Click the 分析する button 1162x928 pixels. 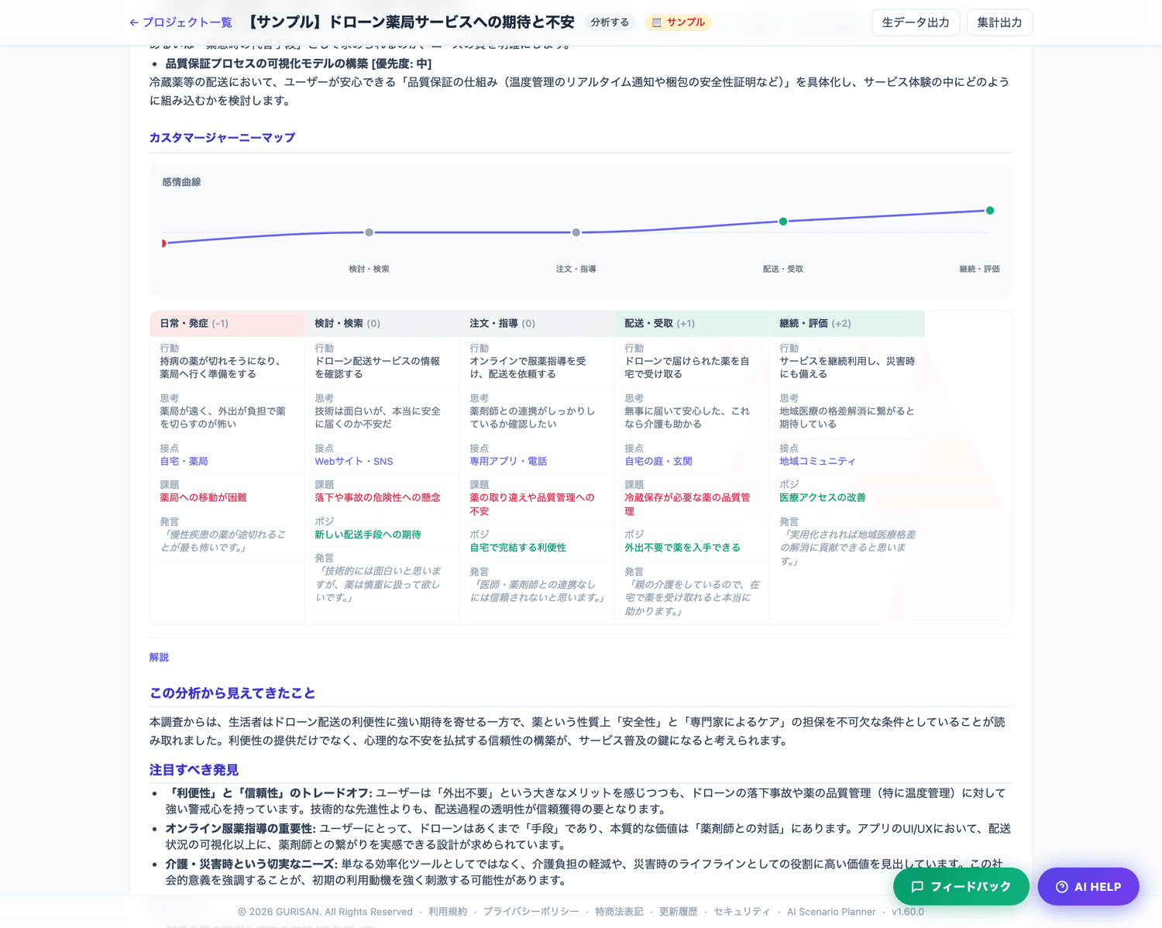(x=610, y=22)
